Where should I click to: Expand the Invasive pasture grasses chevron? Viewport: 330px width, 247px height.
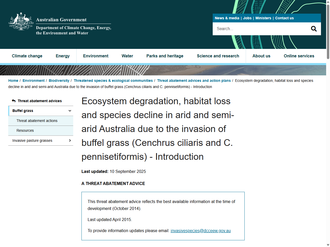pos(70,140)
